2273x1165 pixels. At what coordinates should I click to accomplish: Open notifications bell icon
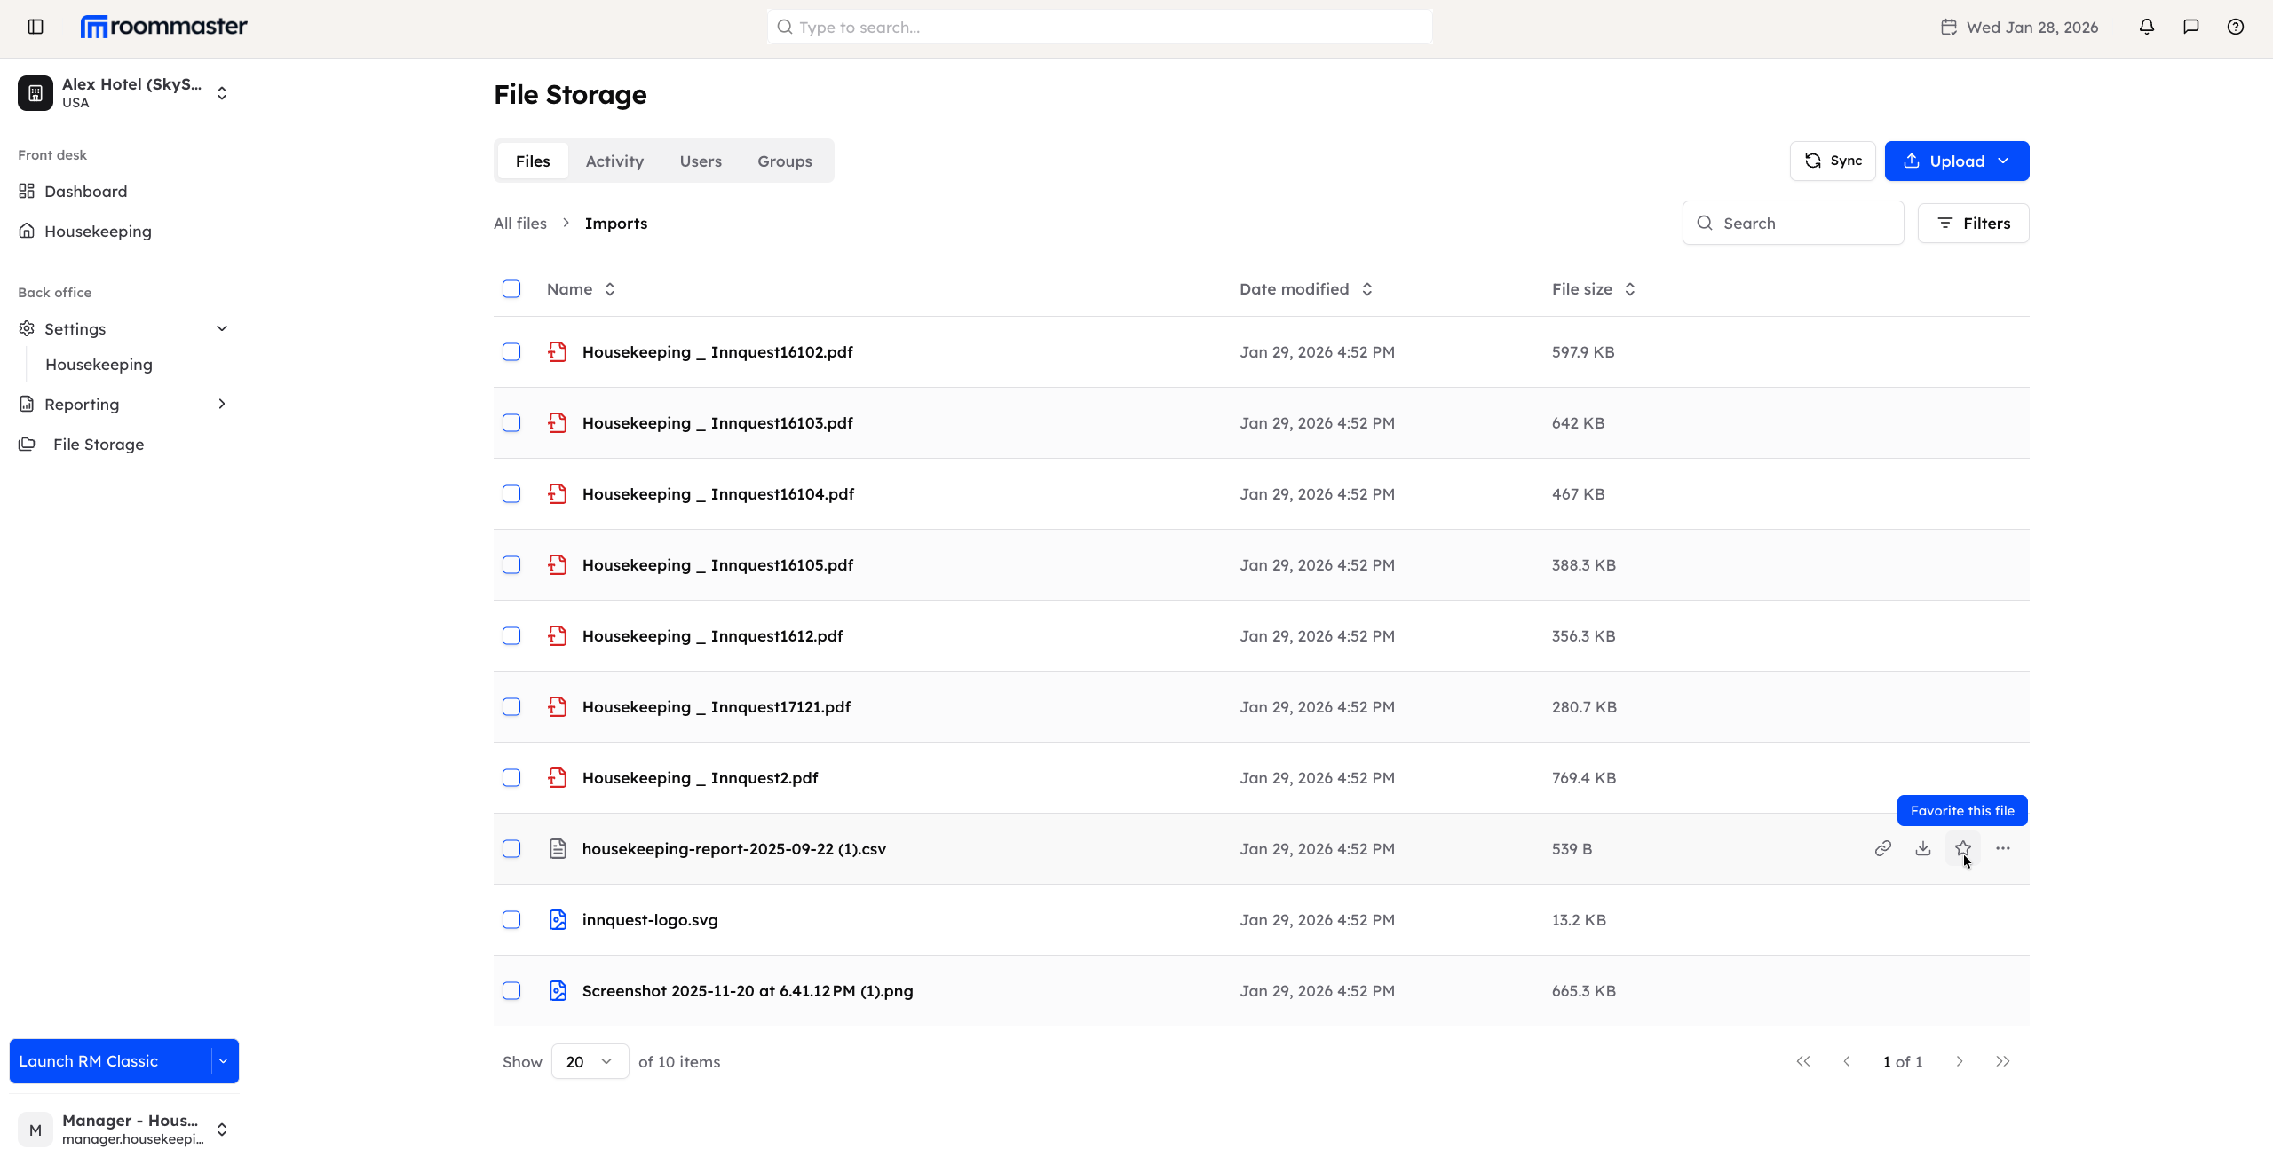coord(2146,27)
